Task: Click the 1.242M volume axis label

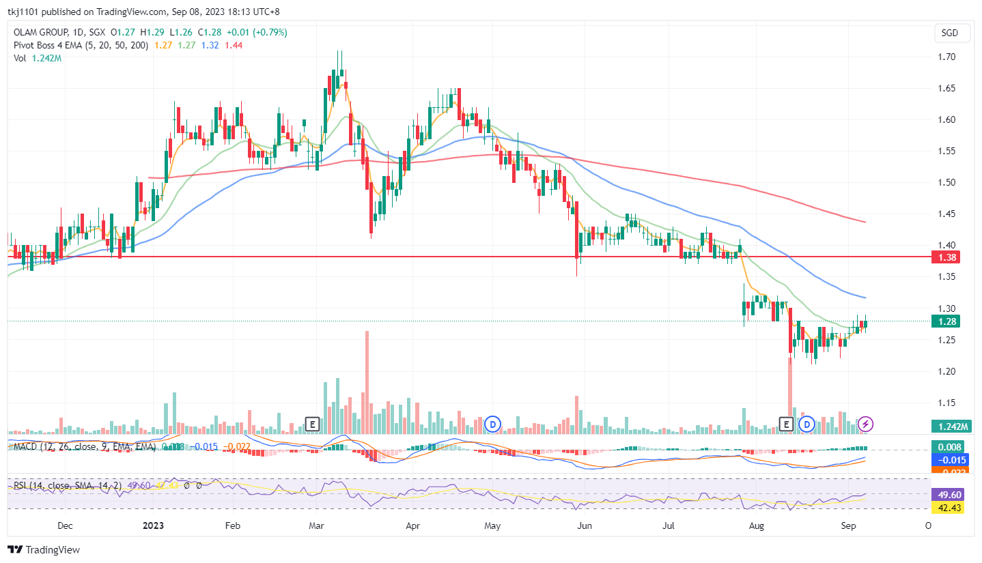Action: tap(951, 427)
